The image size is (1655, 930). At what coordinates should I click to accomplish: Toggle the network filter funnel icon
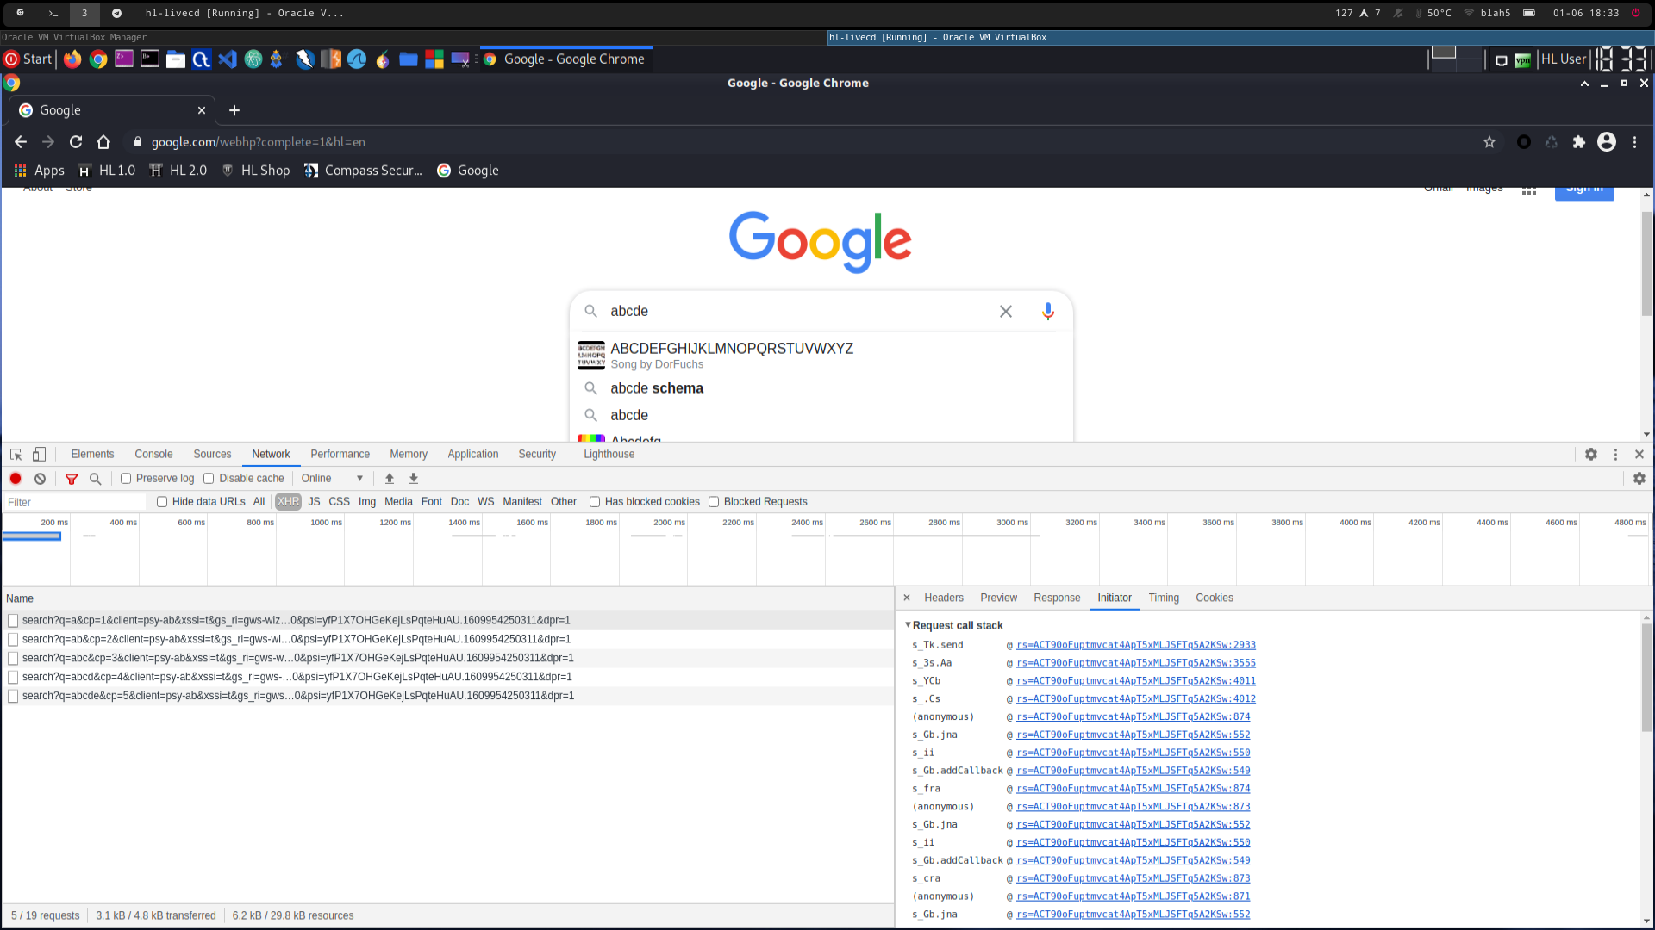[72, 479]
